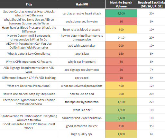
Task: Click the 'janet's law' keyword cell
Action: [82, 53]
